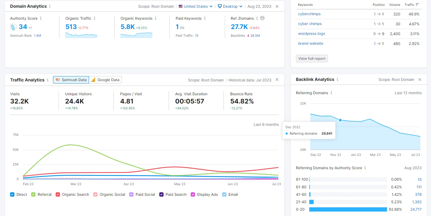The width and height of the screenshot is (431, 216).
Task: Switch to Semrush Data tab
Action: [x=71, y=80]
